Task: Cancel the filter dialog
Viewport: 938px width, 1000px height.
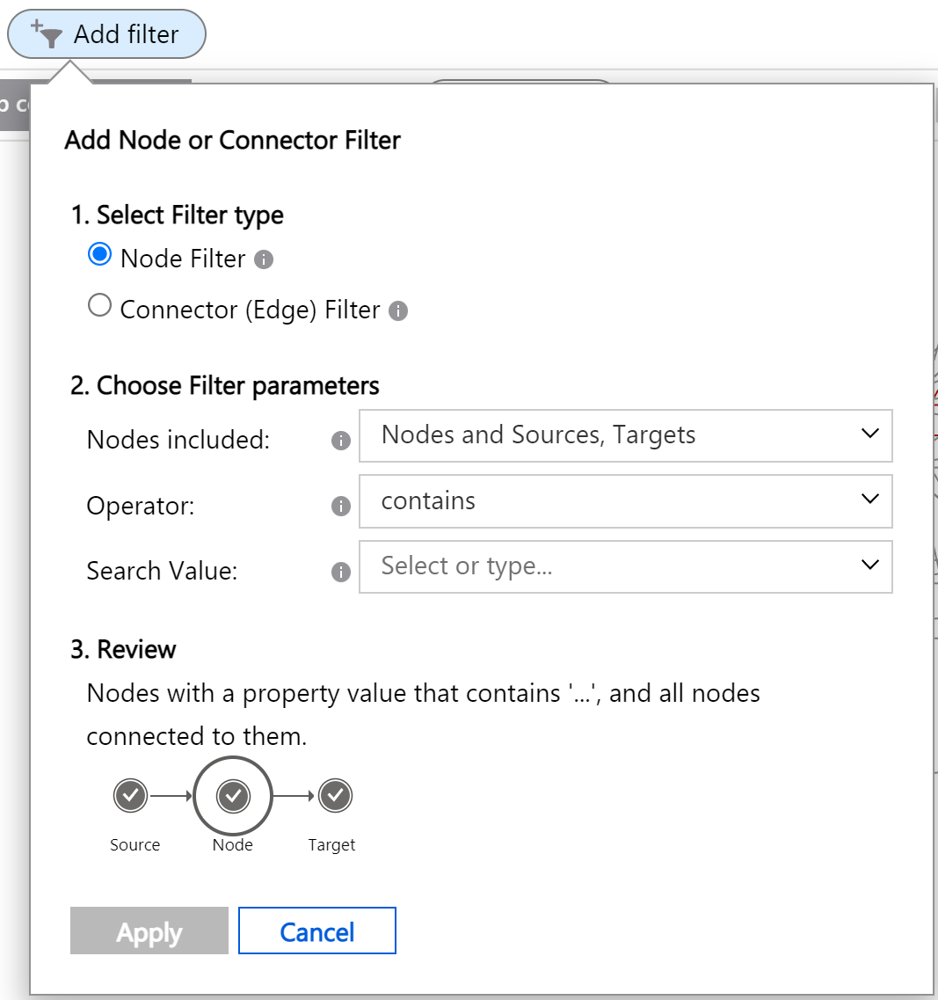Action: click(316, 931)
